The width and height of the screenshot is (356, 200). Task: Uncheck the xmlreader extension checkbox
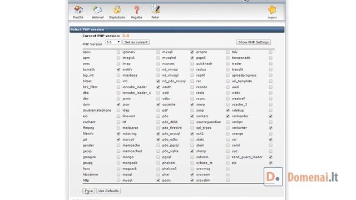pyautogui.click(x=271, y=116)
